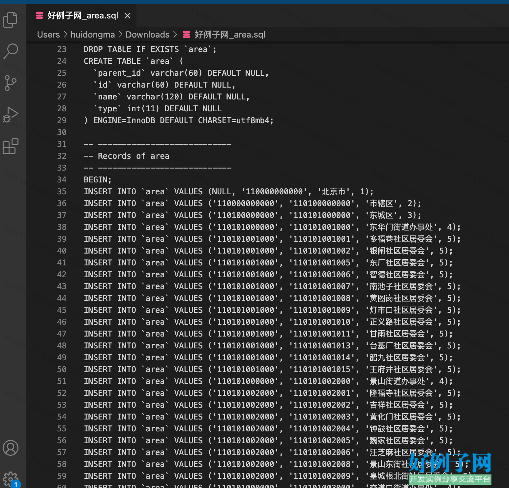
Task: Click '东厂社区居委会' value
Action: click(397, 263)
